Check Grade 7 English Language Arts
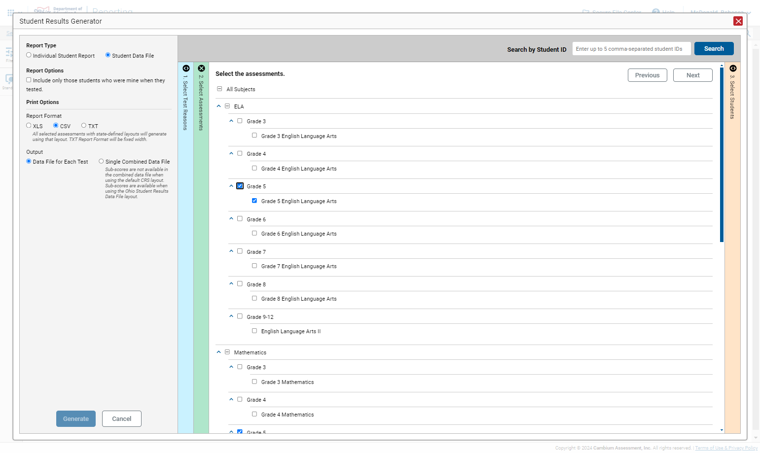Viewport: 760px width, 453px height. point(254,266)
